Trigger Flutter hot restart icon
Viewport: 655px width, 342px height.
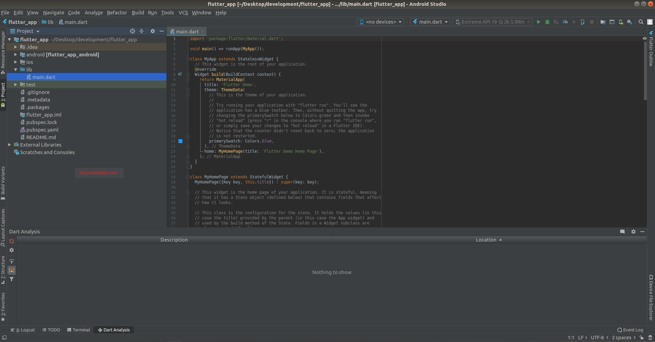583,22
